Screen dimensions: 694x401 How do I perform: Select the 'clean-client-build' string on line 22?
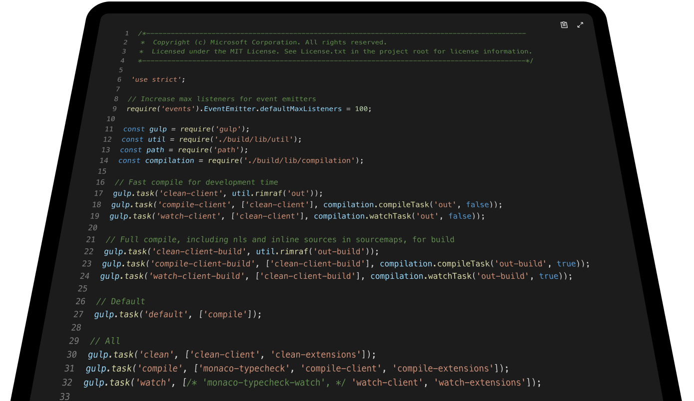click(200, 251)
